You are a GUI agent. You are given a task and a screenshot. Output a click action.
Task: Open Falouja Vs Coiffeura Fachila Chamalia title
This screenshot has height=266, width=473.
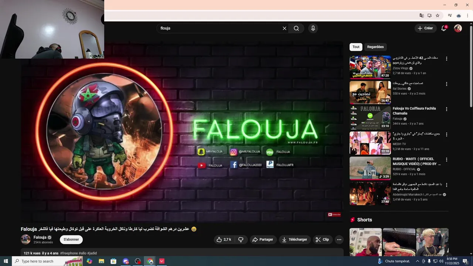click(x=414, y=111)
